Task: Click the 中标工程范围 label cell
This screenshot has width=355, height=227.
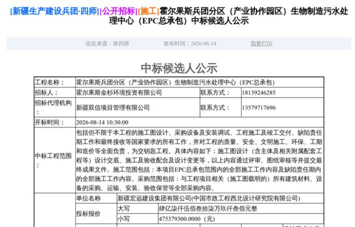Action: pos(55,160)
